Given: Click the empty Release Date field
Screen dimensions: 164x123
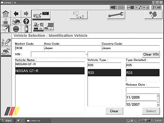Looking at the screenshot, I should tap(143, 90).
